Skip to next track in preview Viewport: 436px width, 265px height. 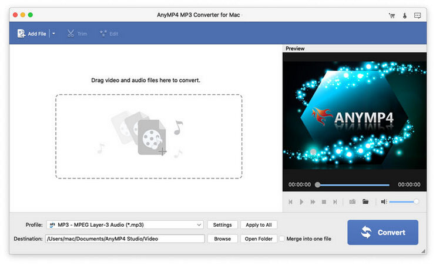[335, 202]
